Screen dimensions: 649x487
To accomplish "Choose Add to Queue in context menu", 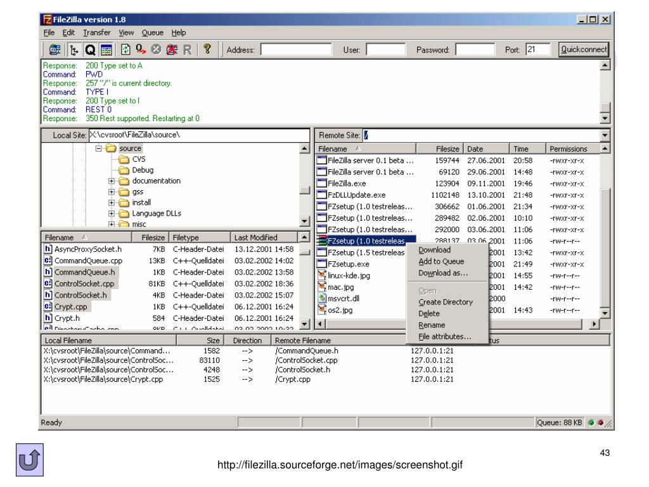I will coord(441,261).
